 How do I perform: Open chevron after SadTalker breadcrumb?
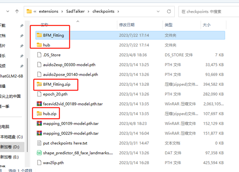tap(88, 12)
